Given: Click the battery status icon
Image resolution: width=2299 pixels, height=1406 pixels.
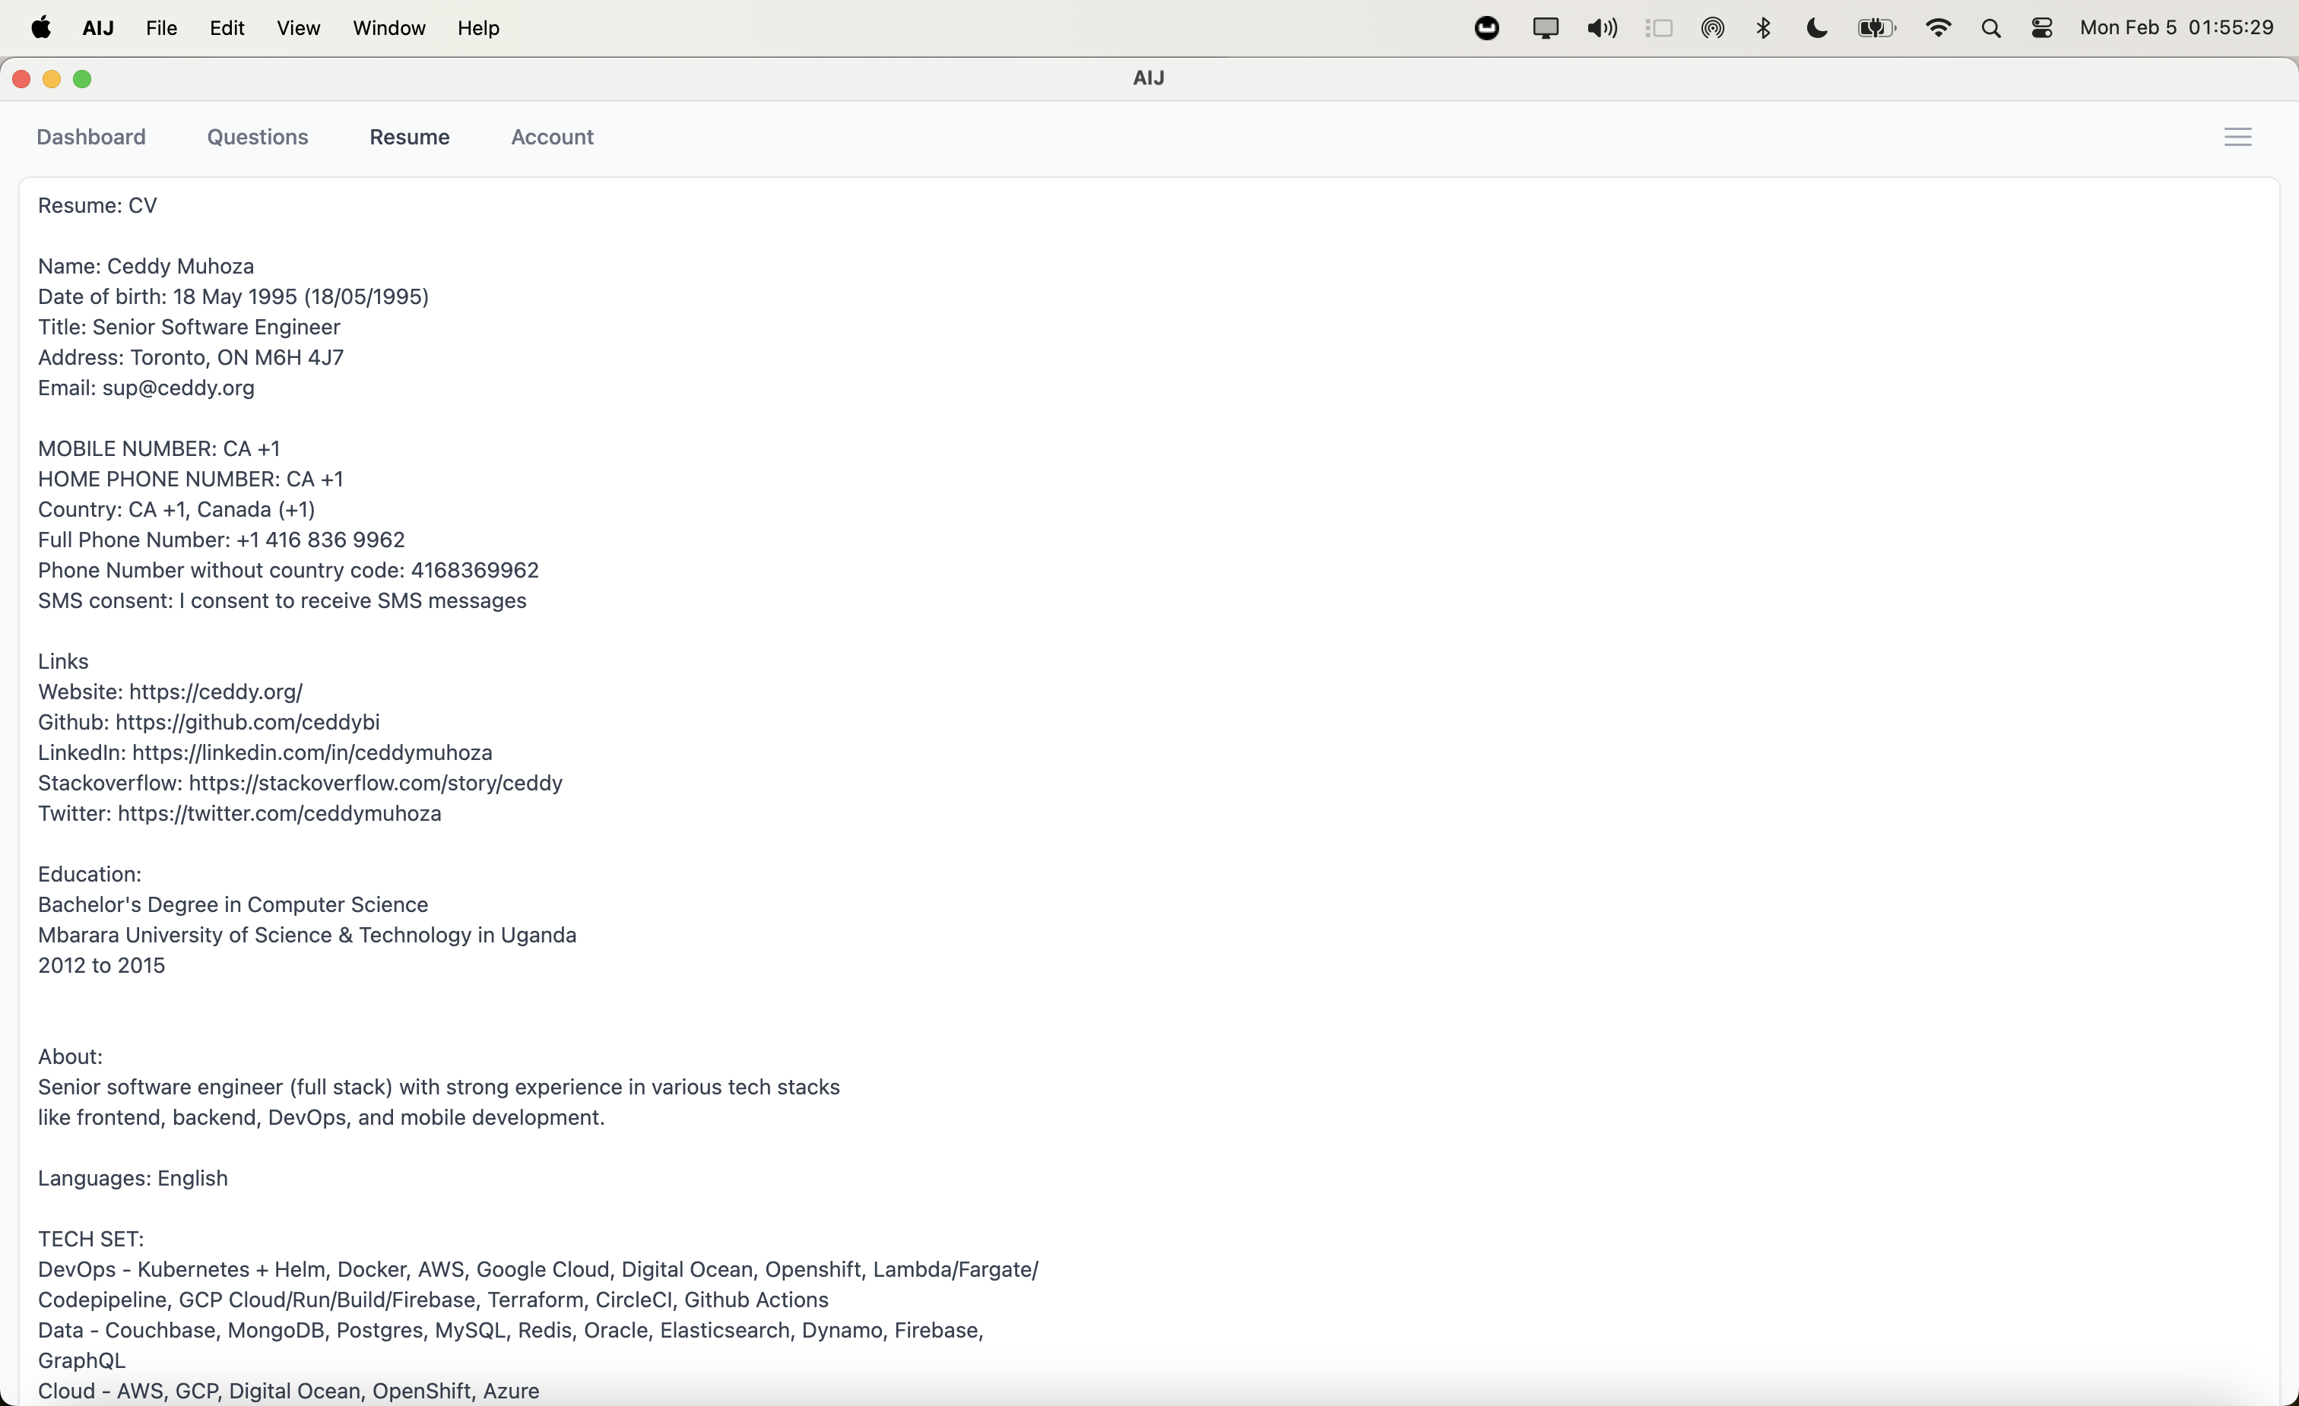Looking at the screenshot, I should 1876,28.
